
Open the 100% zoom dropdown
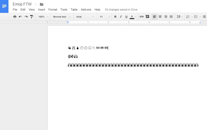click(43, 17)
